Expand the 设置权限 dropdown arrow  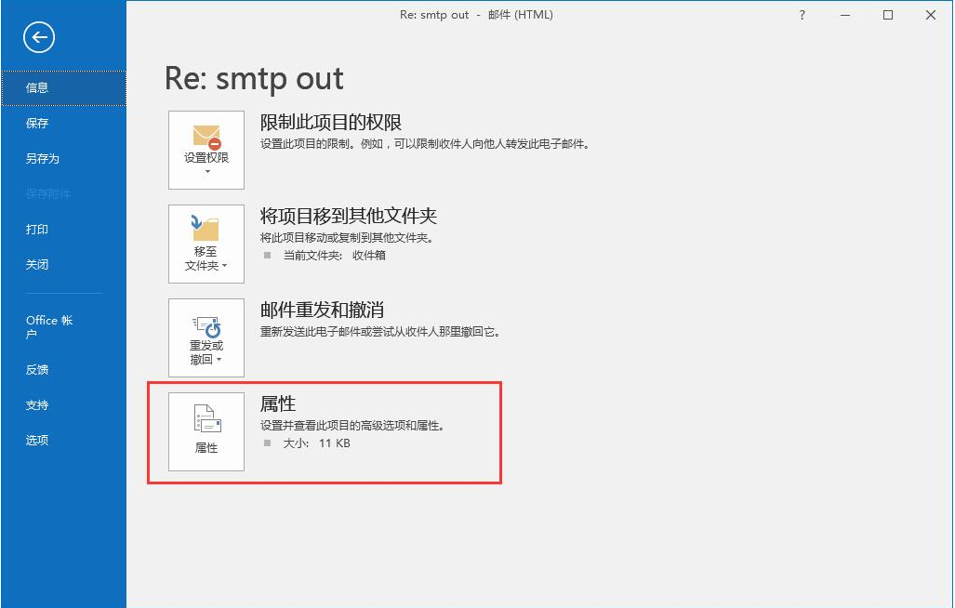(207, 172)
